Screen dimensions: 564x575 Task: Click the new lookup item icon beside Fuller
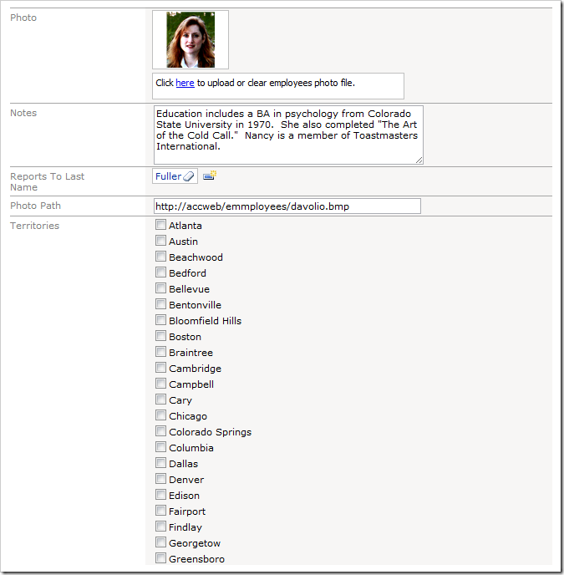click(210, 176)
